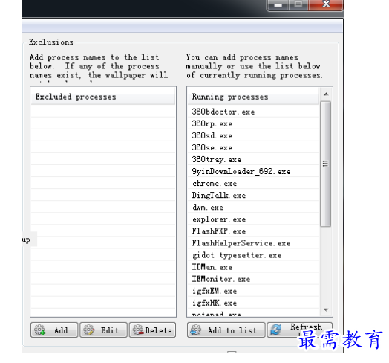Click the gear-minus icon on Delete button
The image size is (389, 363).
[x=138, y=330]
